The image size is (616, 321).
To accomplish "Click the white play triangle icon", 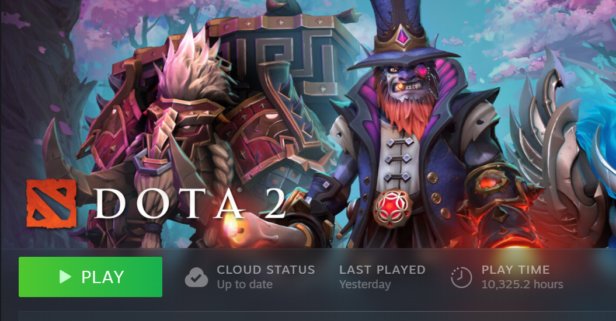I will tap(65, 277).
